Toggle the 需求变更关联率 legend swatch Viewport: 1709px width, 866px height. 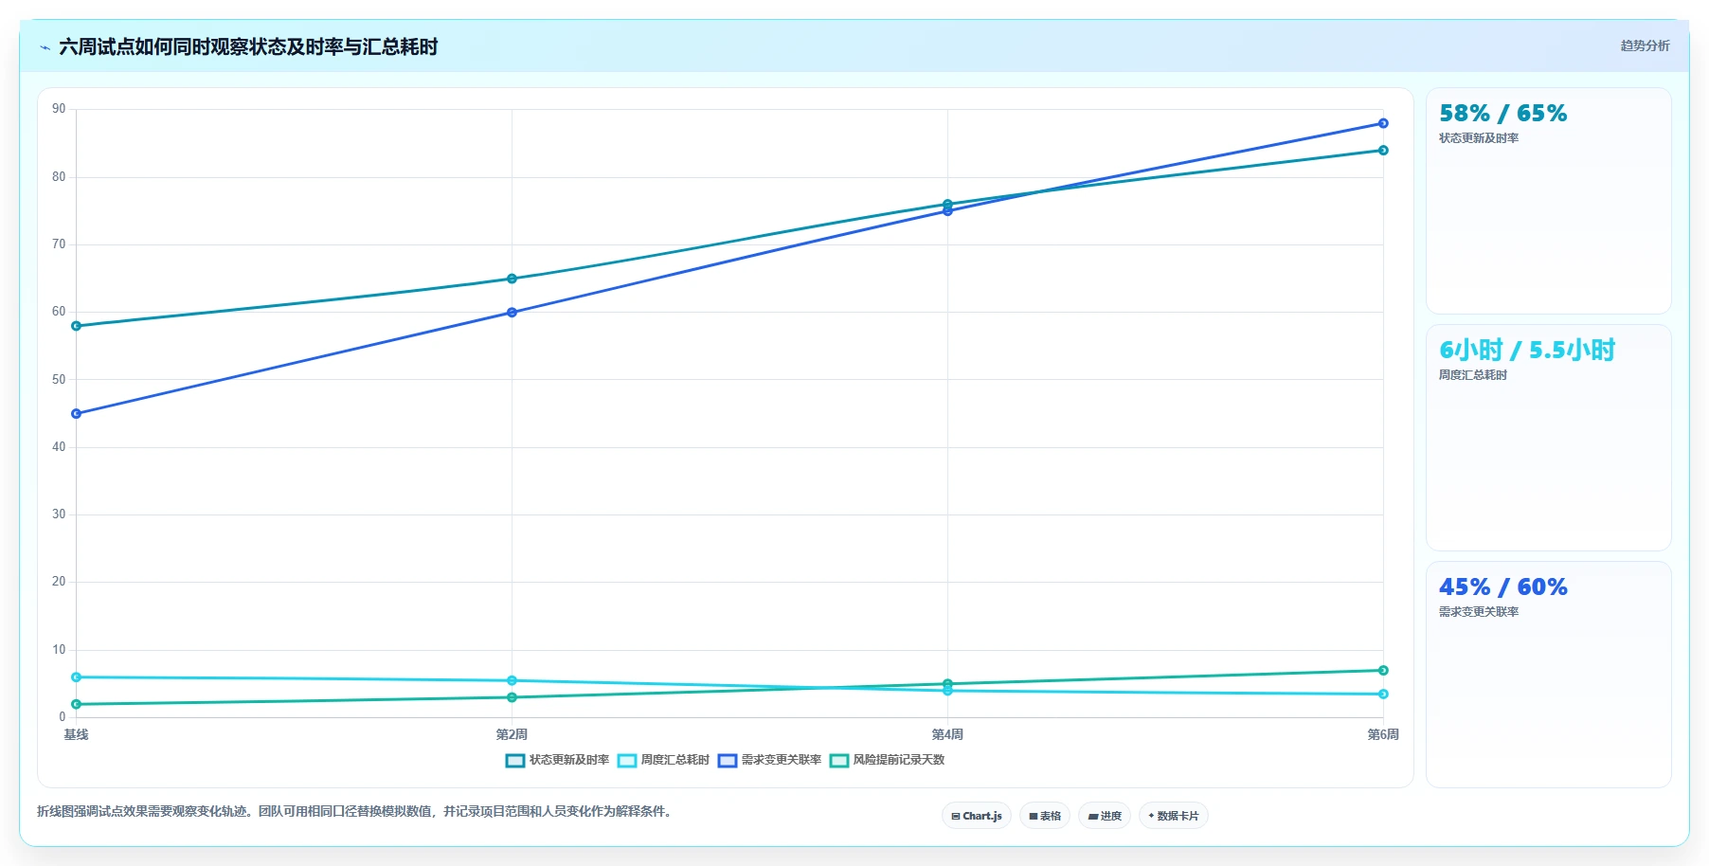coord(728,761)
